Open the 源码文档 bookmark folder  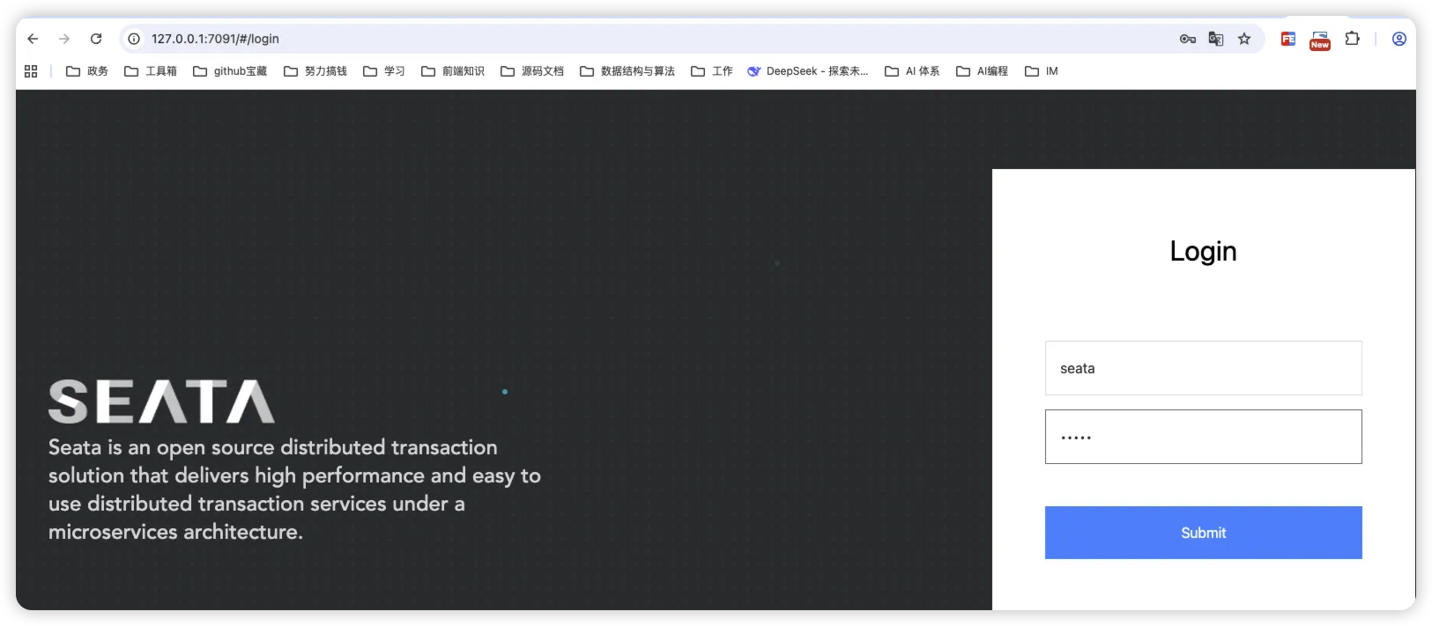(x=532, y=71)
